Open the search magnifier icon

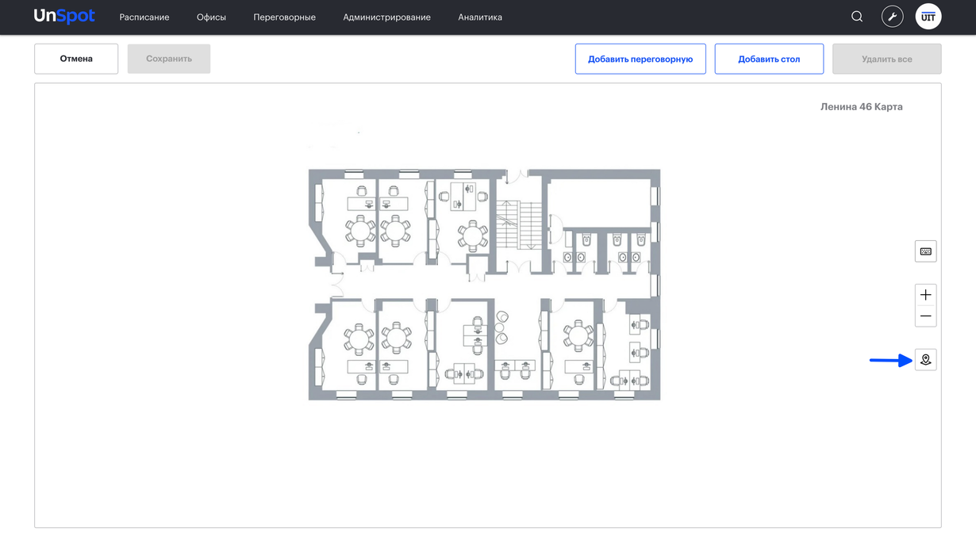[x=857, y=17]
